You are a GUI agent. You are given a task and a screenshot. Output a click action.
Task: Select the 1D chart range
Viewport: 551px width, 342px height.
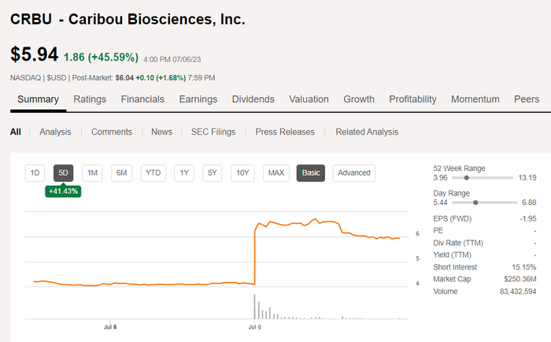click(x=35, y=173)
